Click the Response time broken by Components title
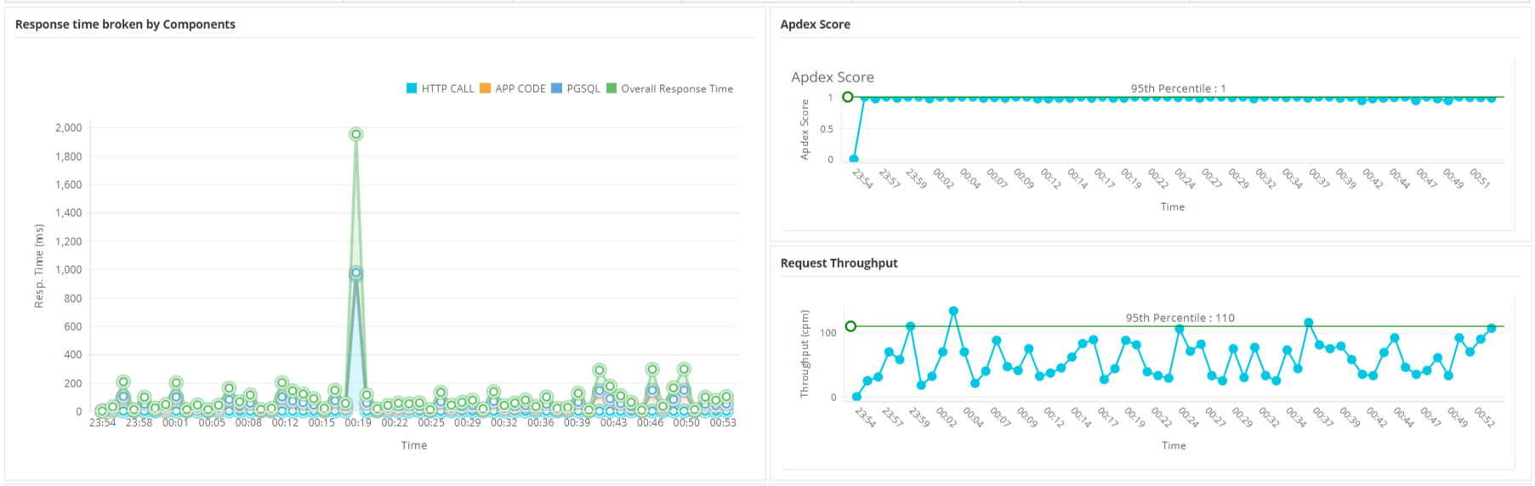This screenshot has width=1535, height=486. click(x=125, y=24)
